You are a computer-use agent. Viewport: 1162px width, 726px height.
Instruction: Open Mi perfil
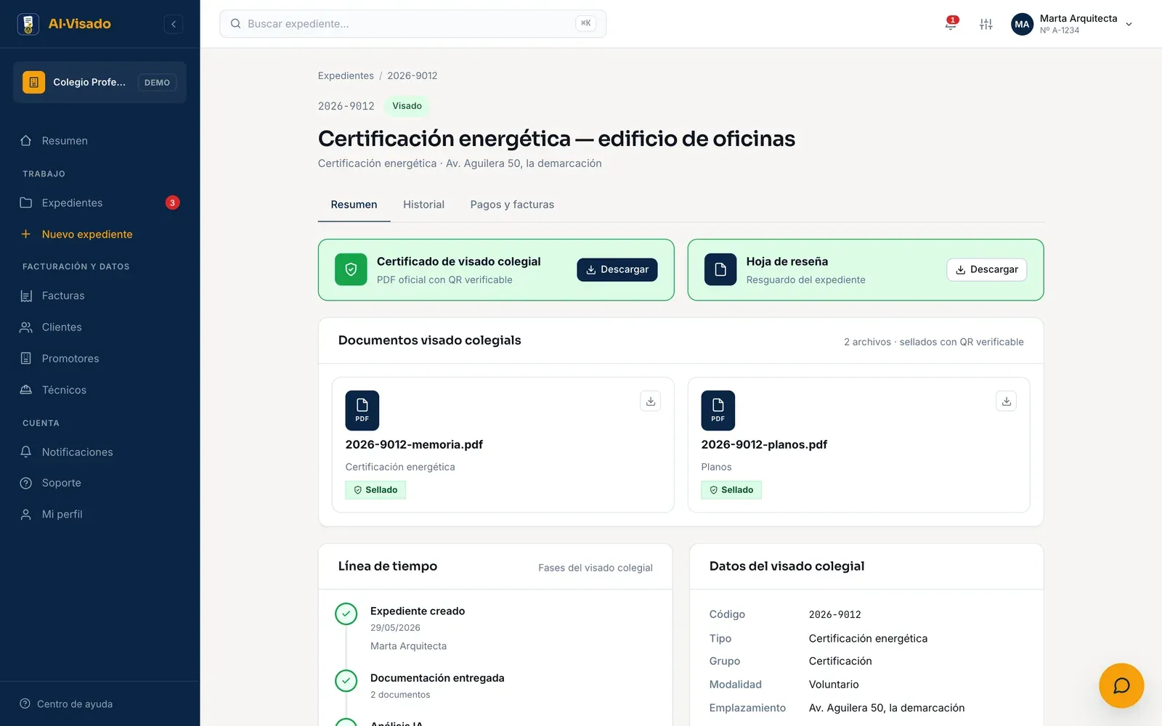pyautogui.click(x=99, y=514)
